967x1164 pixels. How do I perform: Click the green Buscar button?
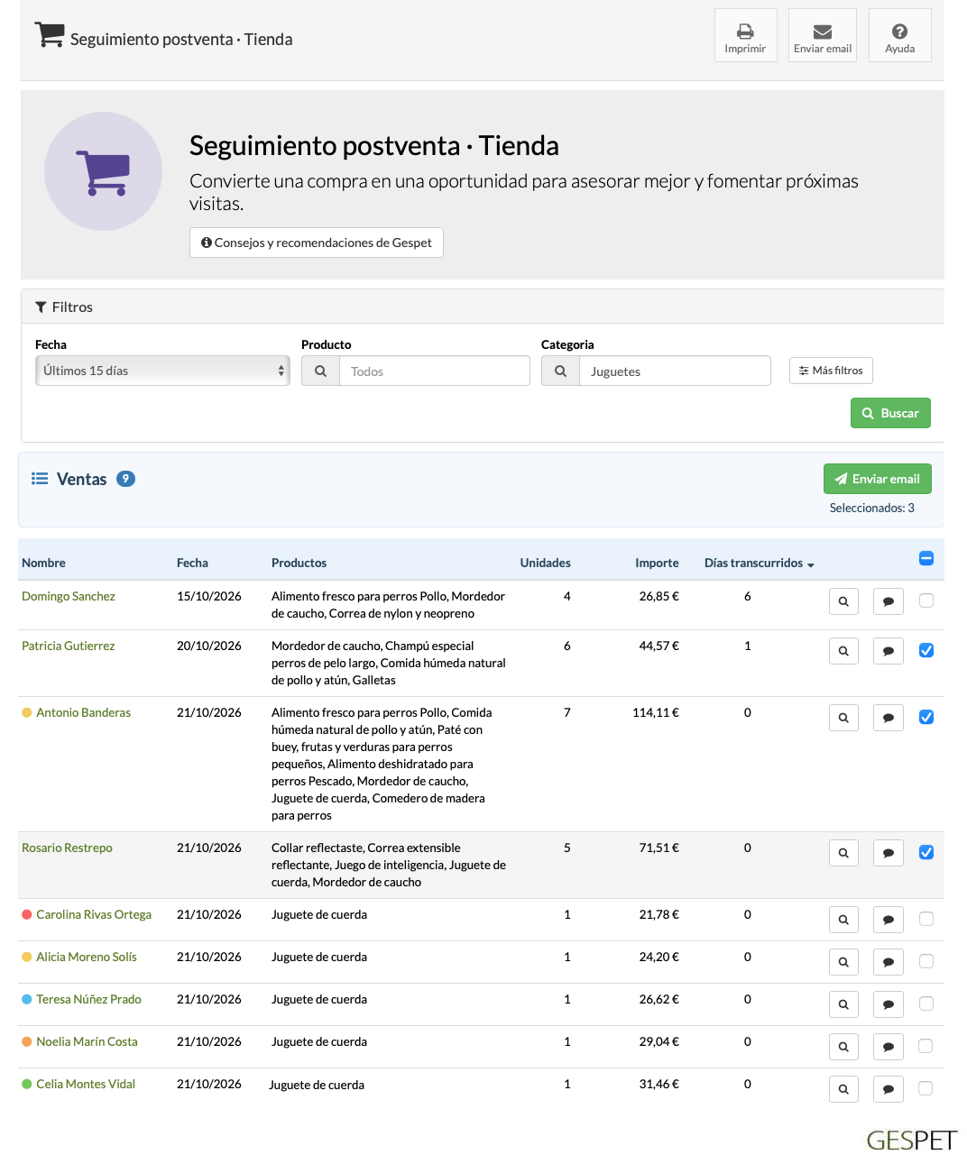[x=890, y=413]
